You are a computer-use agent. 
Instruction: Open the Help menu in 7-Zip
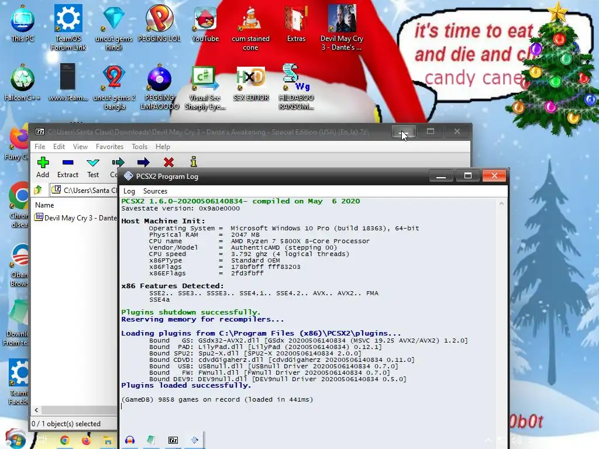click(163, 147)
